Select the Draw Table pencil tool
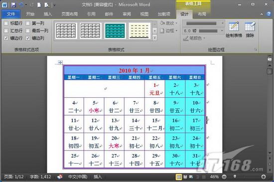Screen dimensions: 274x182 pos(234,29)
